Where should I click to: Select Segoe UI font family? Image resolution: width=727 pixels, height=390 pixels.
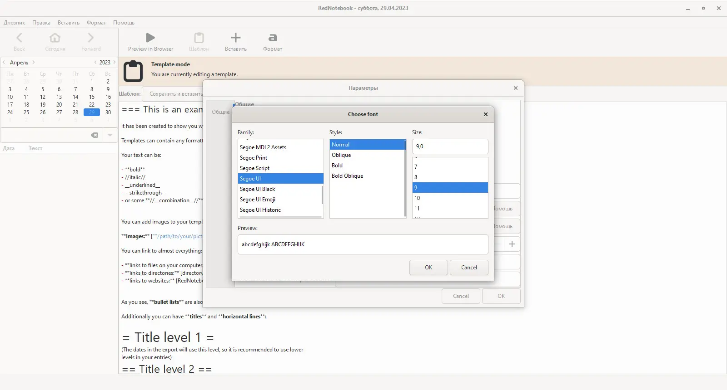280,179
